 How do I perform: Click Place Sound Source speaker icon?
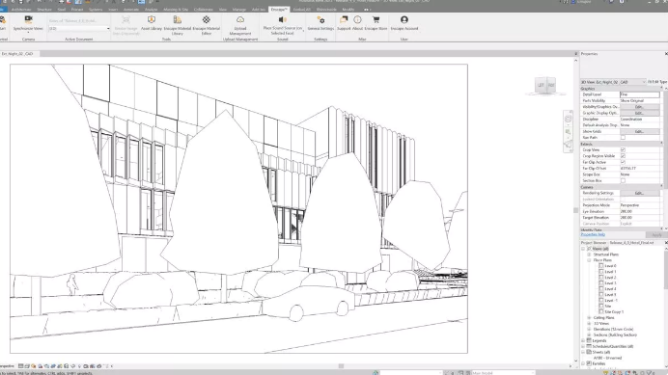[283, 19]
